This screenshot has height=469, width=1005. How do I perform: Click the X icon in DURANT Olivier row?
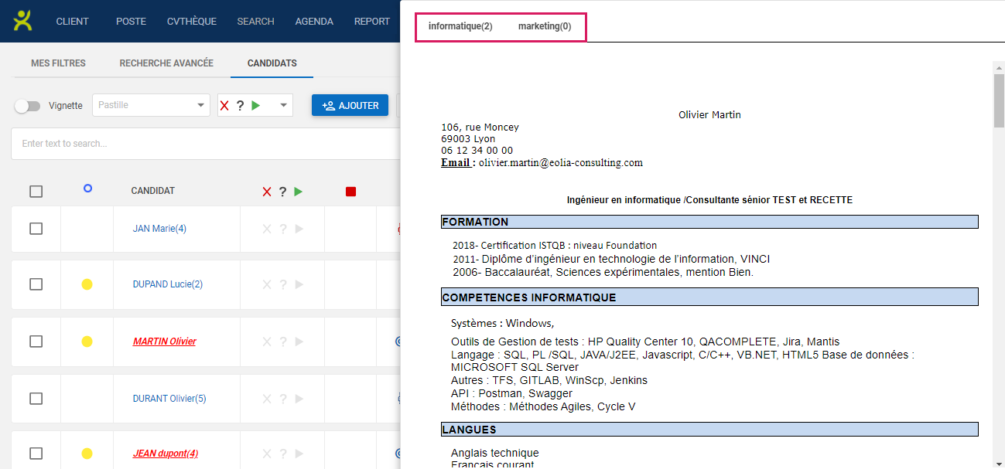(x=267, y=399)
